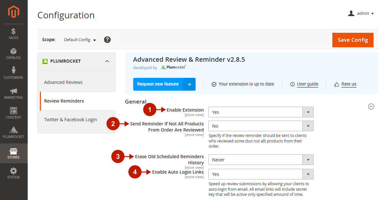Click the Configuration page title
The image size is (388, 200).
(66, 15)
